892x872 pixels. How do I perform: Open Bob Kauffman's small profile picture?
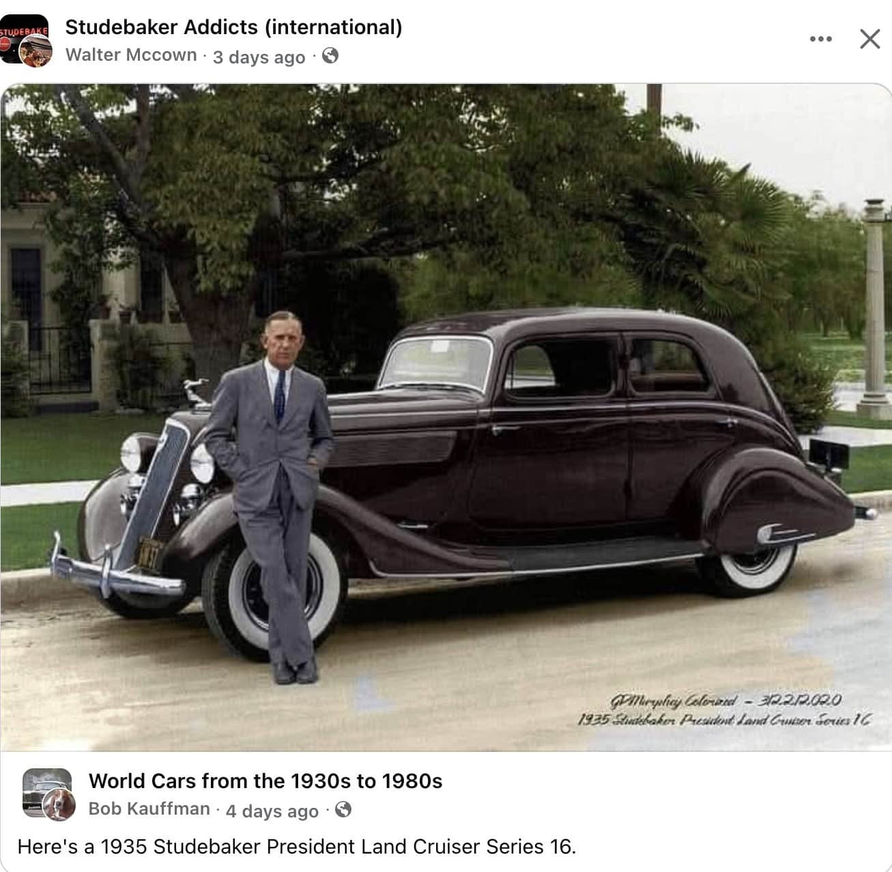(59, 805)
